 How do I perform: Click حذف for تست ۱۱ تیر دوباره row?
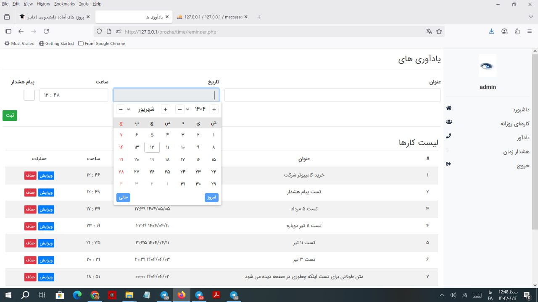coord(30,226)
